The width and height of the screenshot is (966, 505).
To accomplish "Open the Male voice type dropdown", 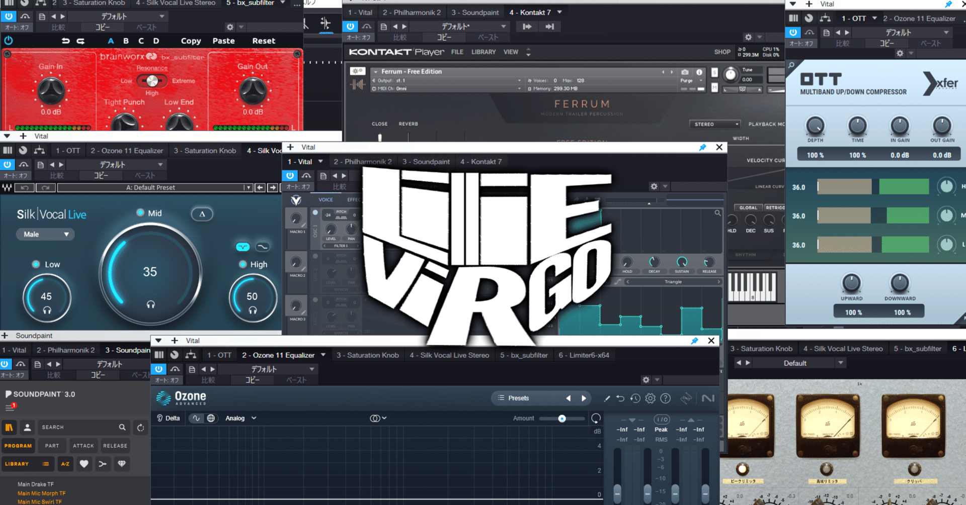I will pyautogui.click(x=45, y=234).
